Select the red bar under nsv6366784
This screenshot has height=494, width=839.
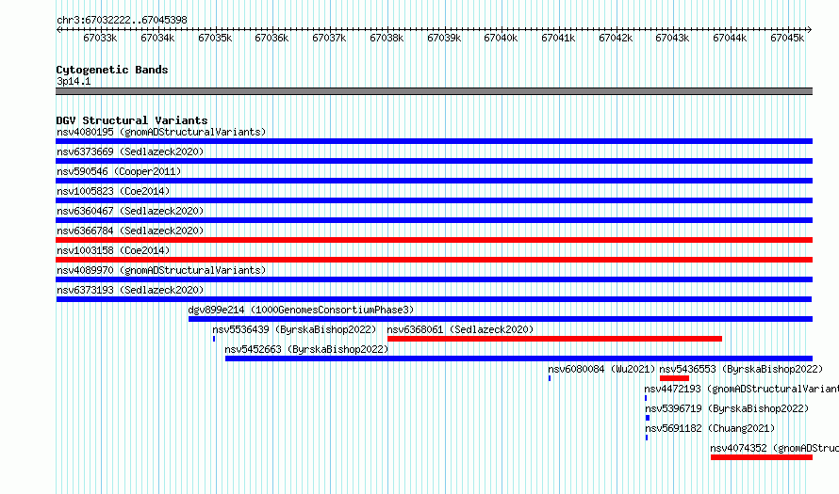pyautogui.click(x=434, y=240)
